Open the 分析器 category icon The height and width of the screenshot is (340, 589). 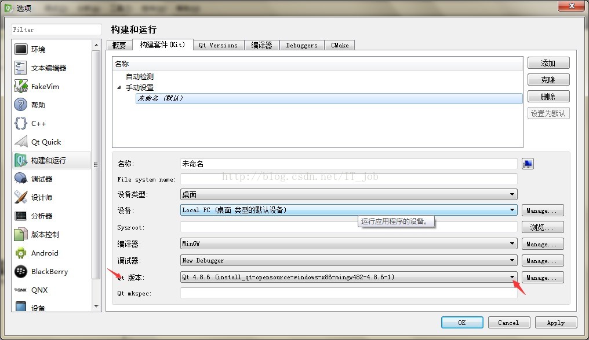click(x=21, y=216)
